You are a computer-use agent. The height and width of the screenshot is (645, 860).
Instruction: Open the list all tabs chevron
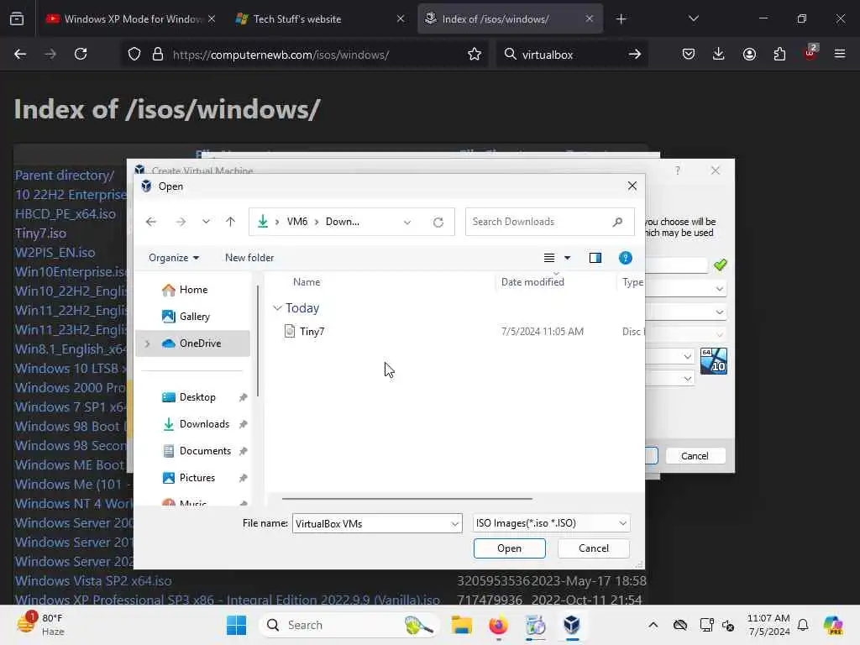(693, 18)
